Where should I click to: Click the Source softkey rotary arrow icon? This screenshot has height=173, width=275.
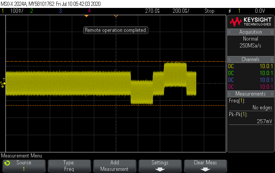7,163
